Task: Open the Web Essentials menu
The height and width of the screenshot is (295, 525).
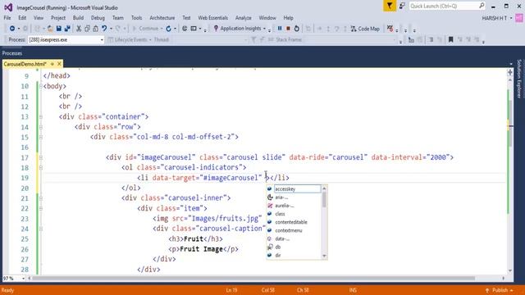Action: (x=212, y=18)
